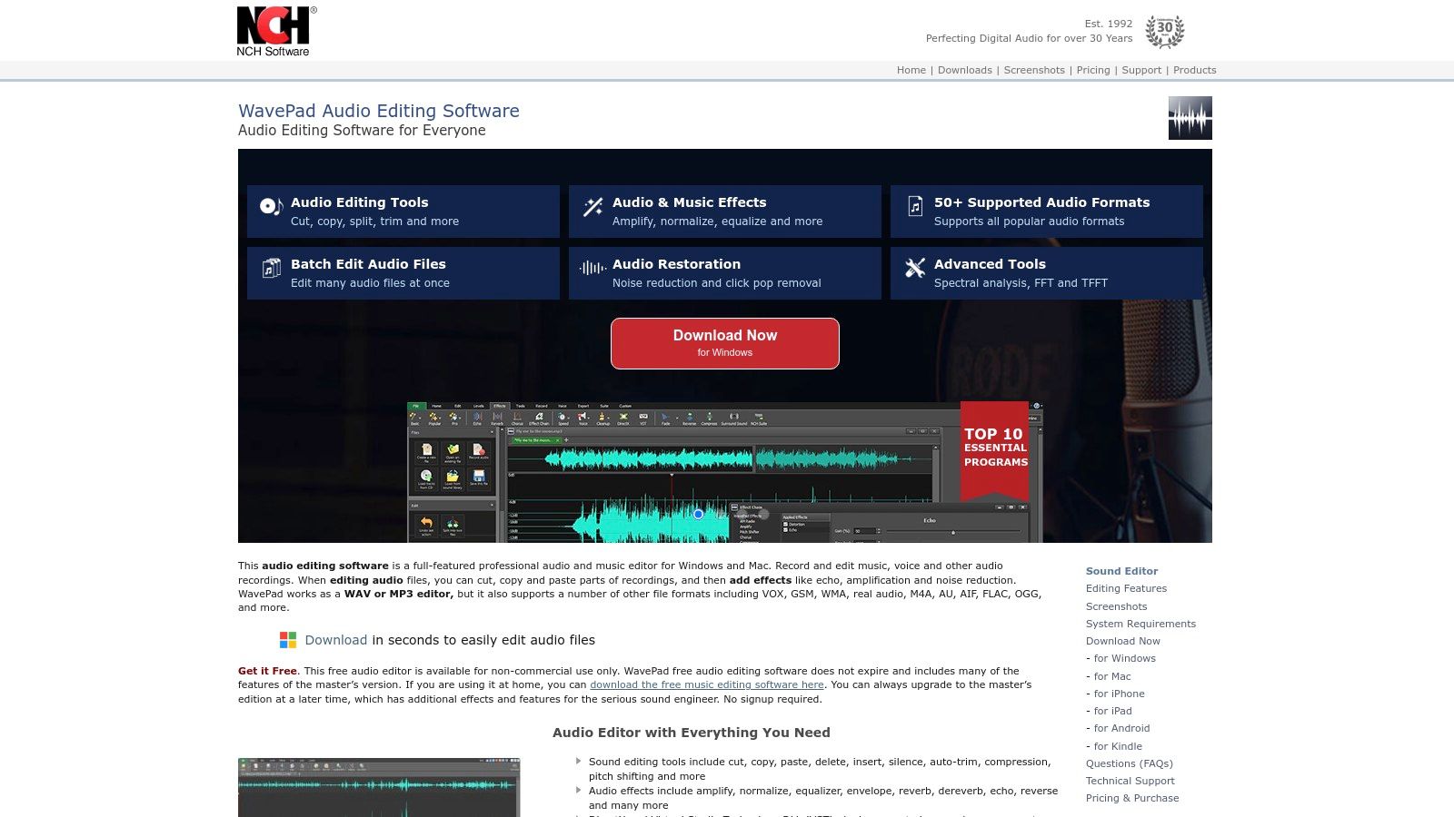Viewport: 1454px width, 817px height.
Task: Click the Audio Restoration waveform icon
Action: 593,268
